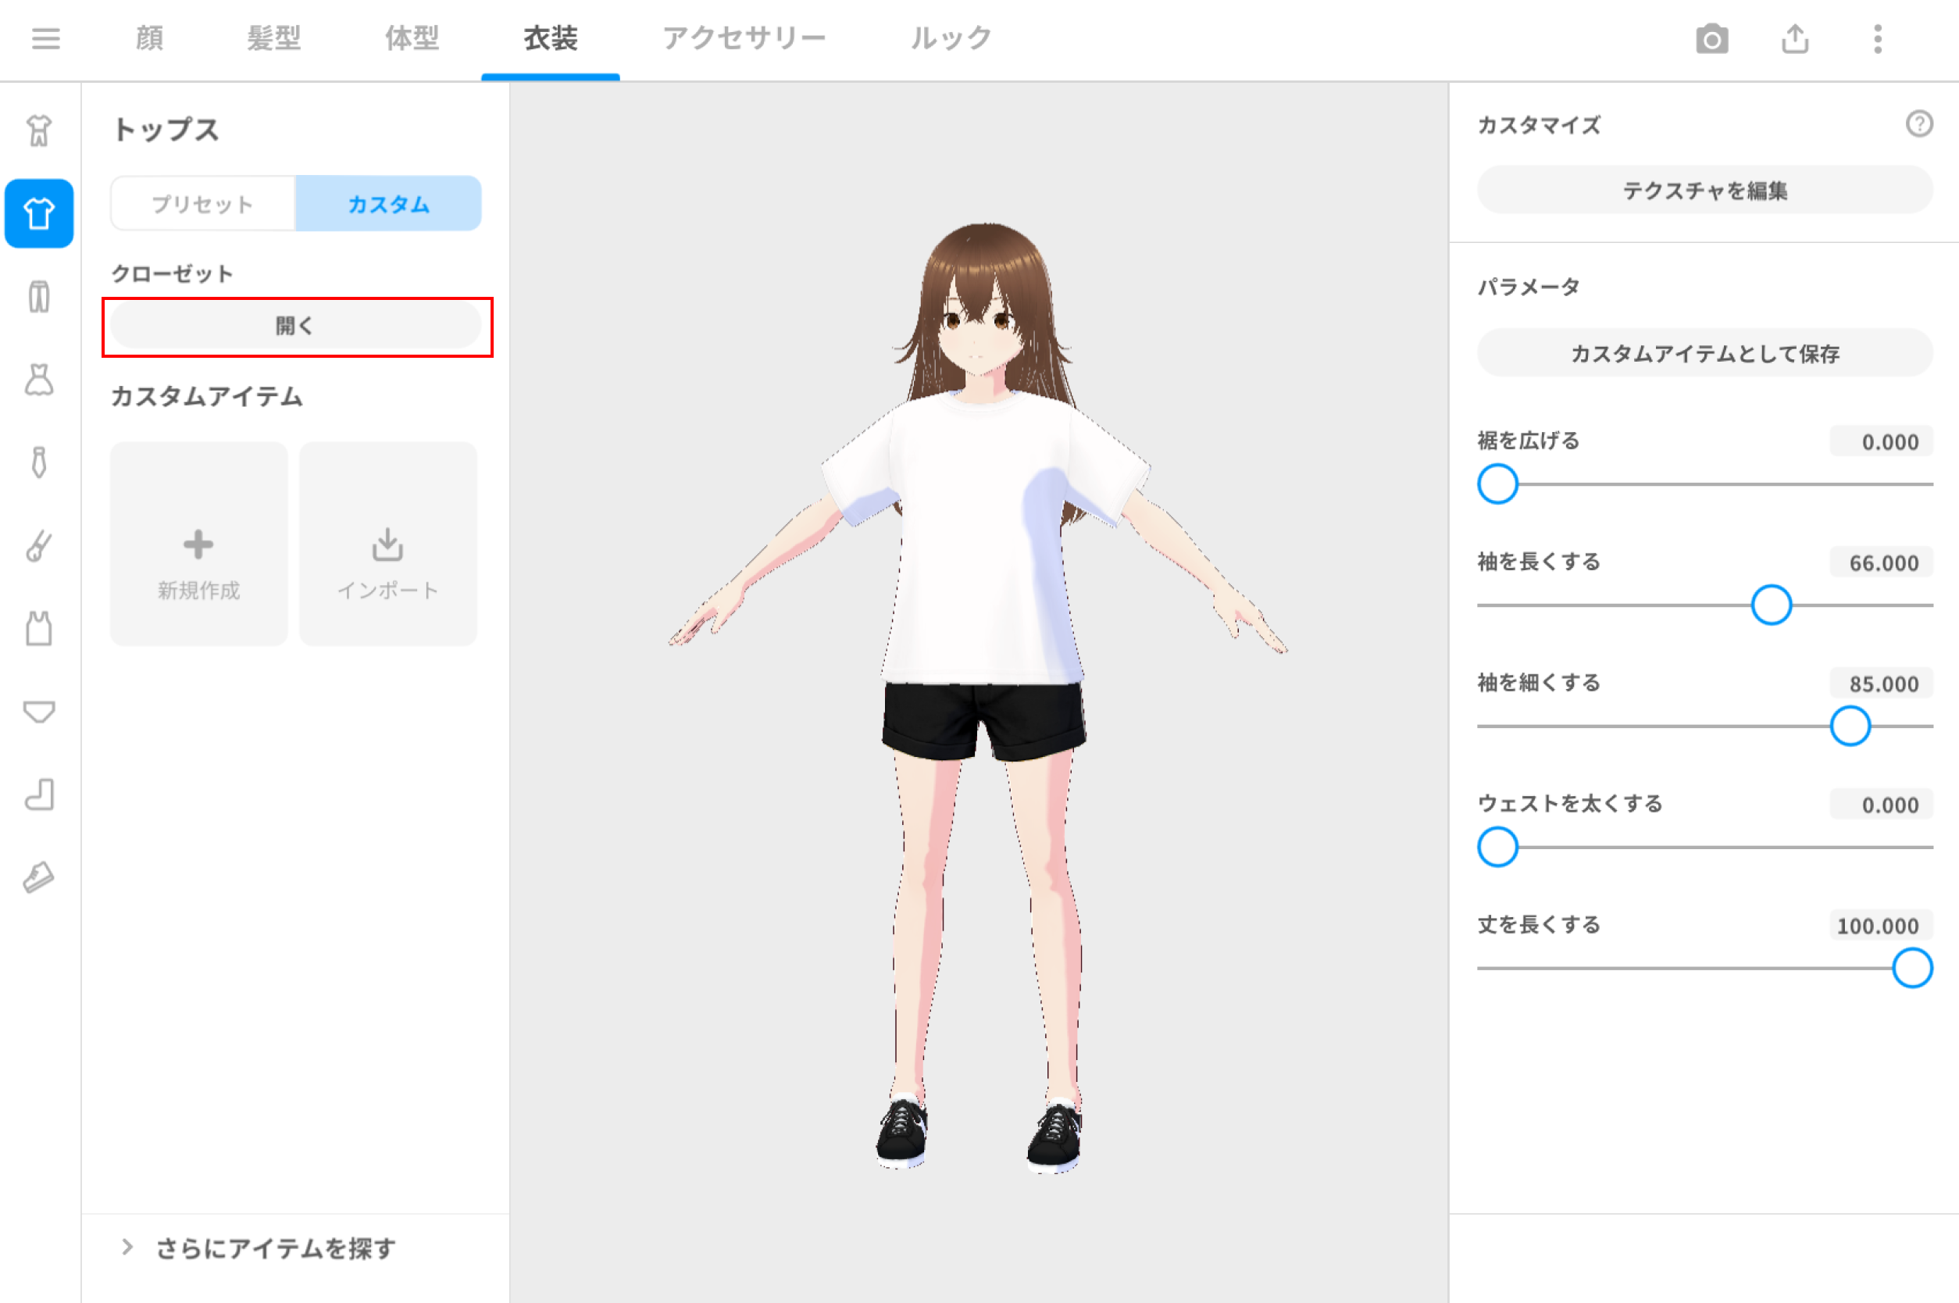Edit the 袖を長くする value 66.000
Screen dimensions: 1959x1303
[1881, 562]
